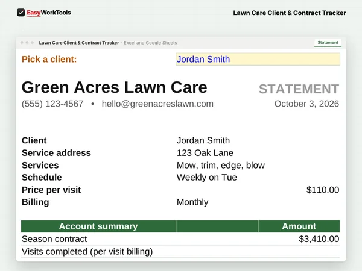Select the Jordan Smith client picker field

pos(258,59)
